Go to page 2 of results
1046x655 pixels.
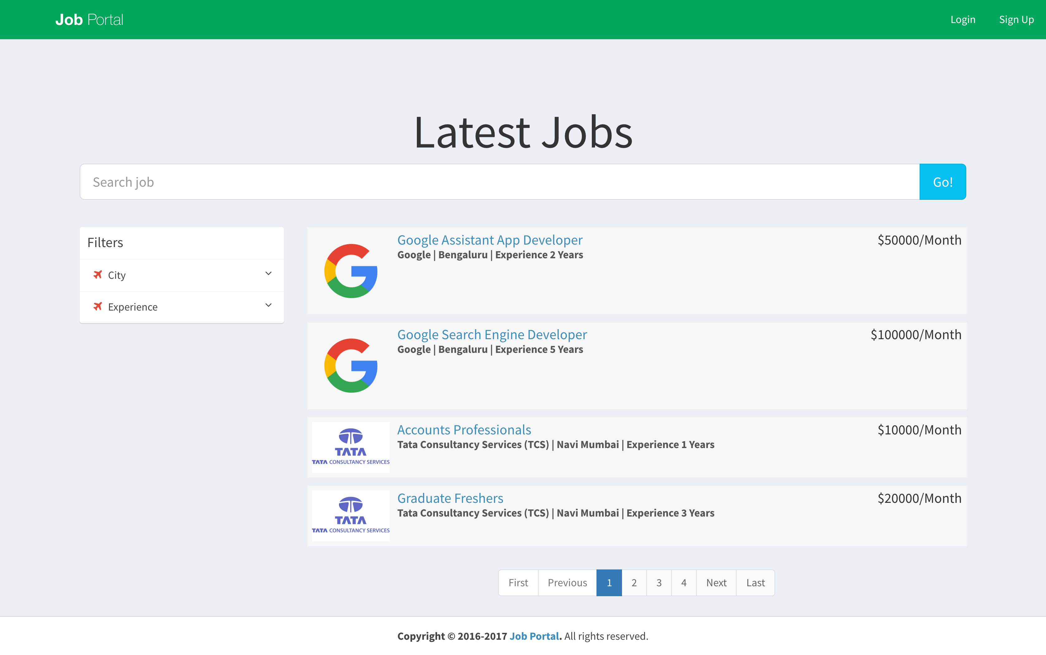[x=634, y=583]
